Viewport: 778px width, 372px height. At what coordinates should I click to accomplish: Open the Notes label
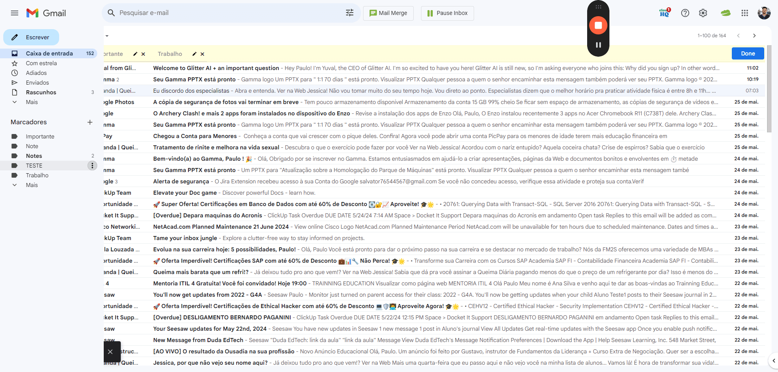click(34, 156)
